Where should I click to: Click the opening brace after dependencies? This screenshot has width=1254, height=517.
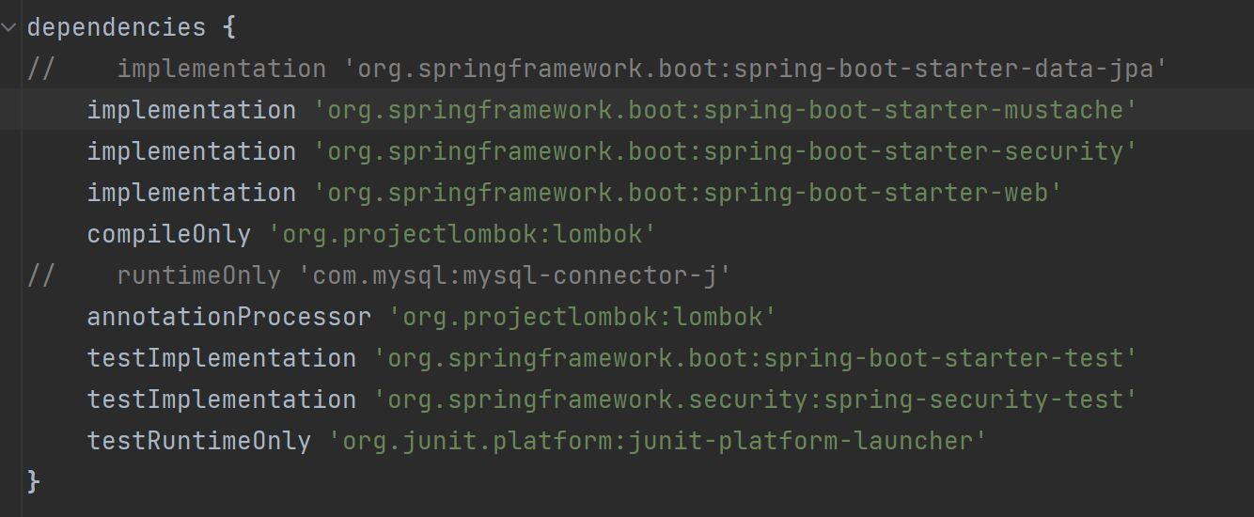tap(229, 27)
